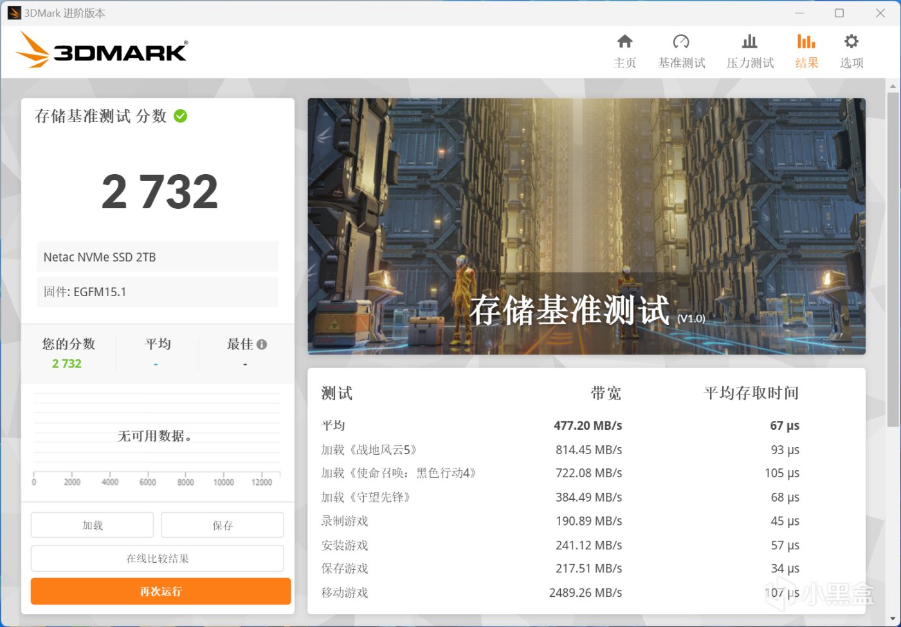Click the 带宽 column header

[x=606, y=393]
